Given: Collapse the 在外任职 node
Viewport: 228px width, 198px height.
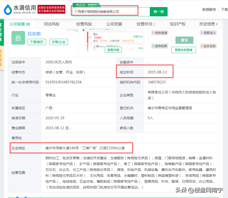Looking at the screenshot, I should [x=208, y=46].
